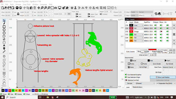Image resolution: width=176 pixels, height=99 pixels.
Task: Click the Undo icon in toolbar
Action: tap(17, 8)
